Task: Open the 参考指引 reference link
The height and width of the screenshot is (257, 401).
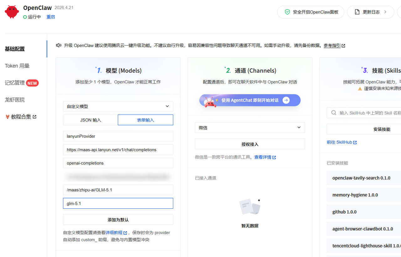Action: click(x=332, y=46)
